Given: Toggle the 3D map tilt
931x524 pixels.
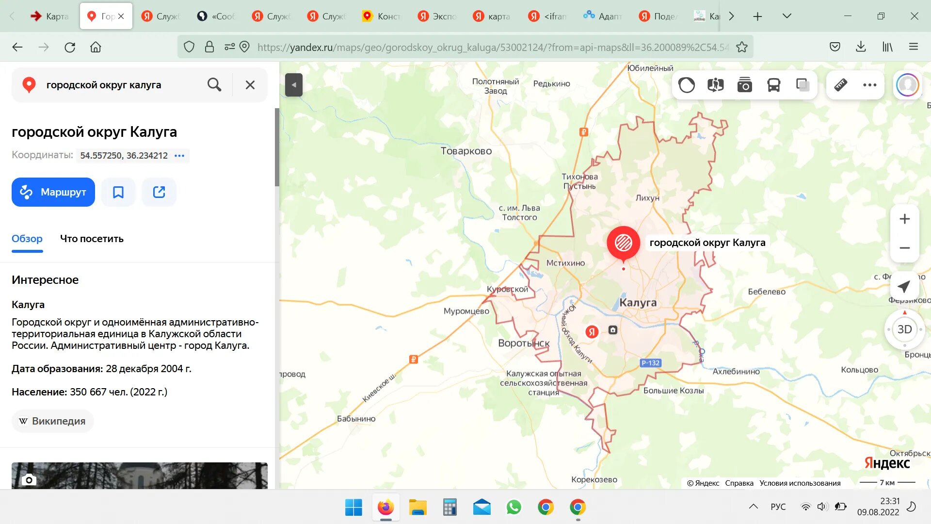Looking at the screenshot, I should coord(904,329).
